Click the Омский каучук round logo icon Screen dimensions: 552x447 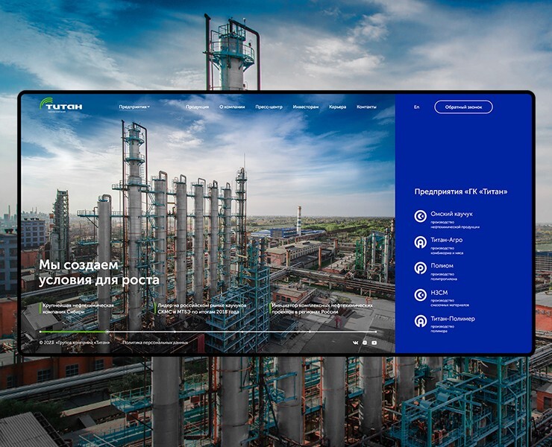421,217
